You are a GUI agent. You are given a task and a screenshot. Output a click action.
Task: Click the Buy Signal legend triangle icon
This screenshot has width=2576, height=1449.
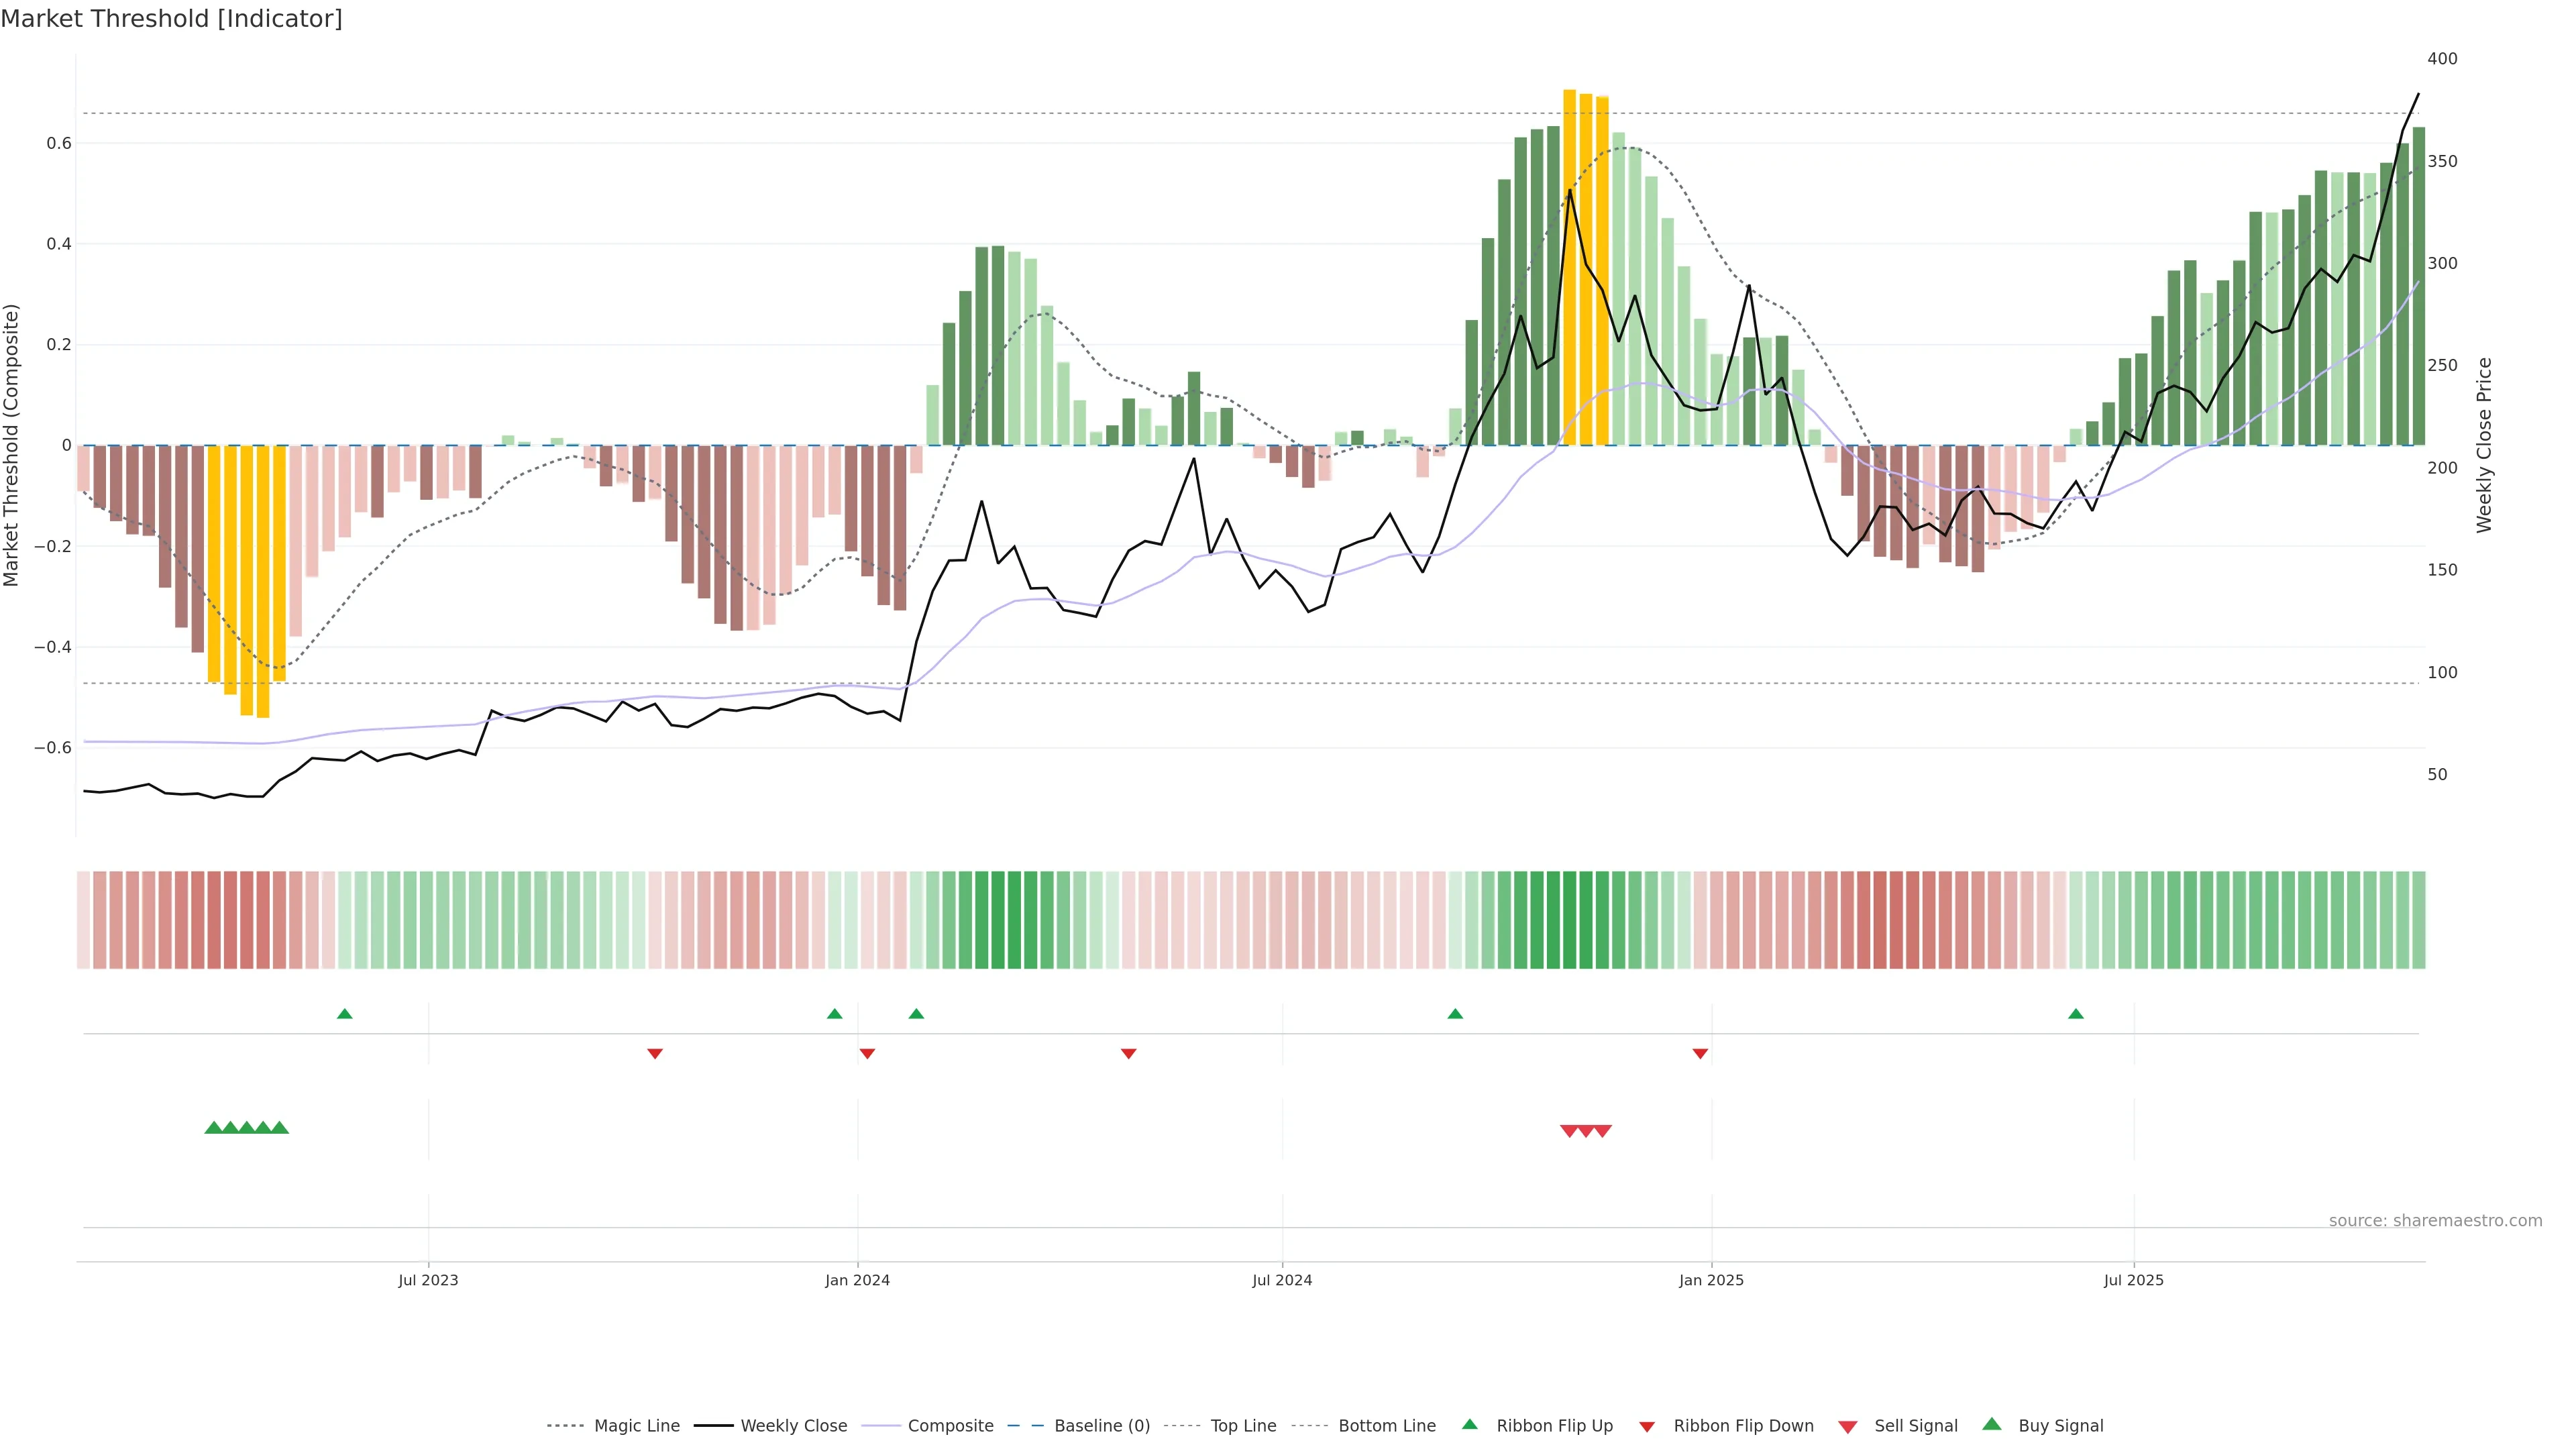point(1991,1424)
